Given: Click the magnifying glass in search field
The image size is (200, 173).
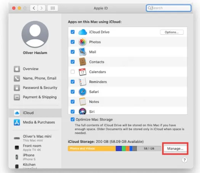Looking at the screenshot, I should 149,8.
